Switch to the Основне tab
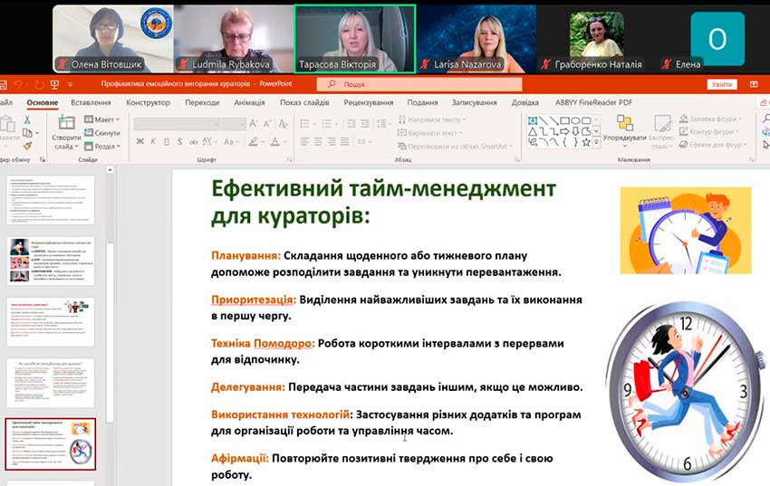This screenshot has width=770, height=486. pyautogui.click(x=43, y=102)
